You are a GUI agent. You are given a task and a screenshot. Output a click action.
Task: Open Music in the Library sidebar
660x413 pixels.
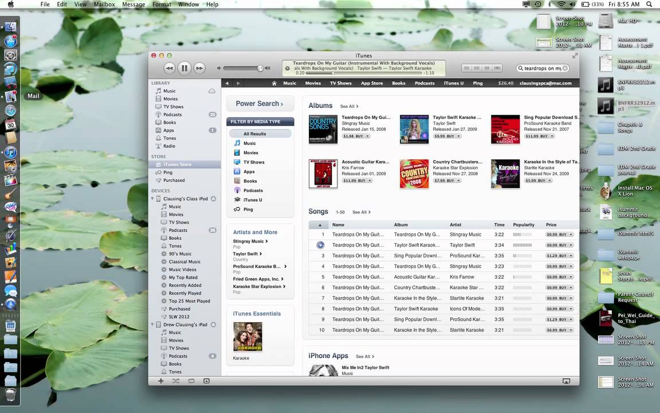click(x=169, y=91)
